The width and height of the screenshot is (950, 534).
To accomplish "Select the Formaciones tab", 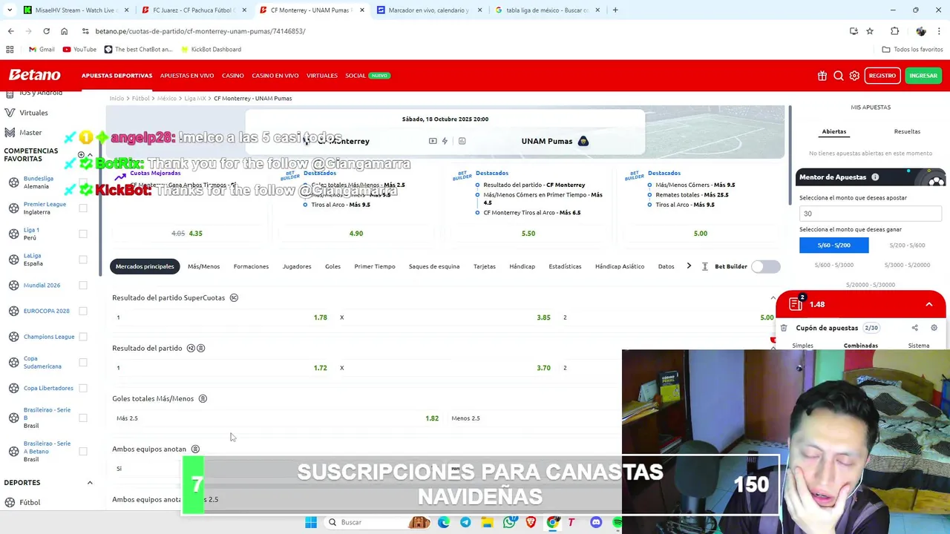I will [251, 266].
